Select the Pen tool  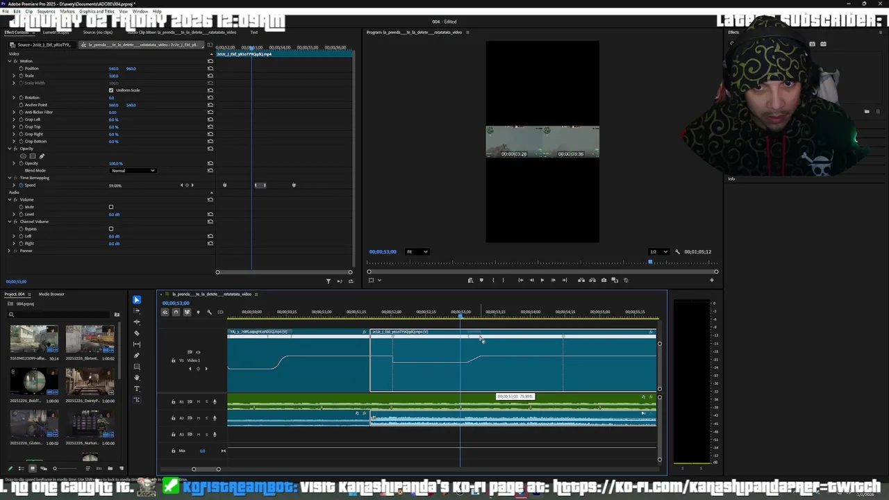coord(137,356)
